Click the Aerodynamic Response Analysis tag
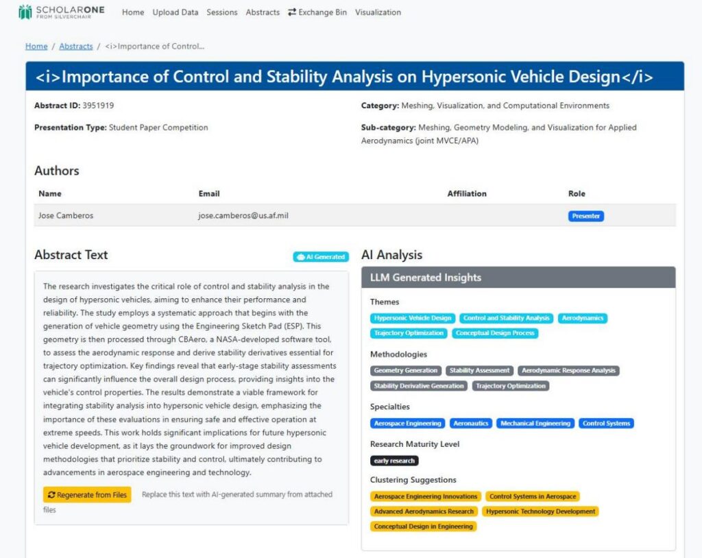The width and height of the screenshot is (702, 558). pos(568,371)
